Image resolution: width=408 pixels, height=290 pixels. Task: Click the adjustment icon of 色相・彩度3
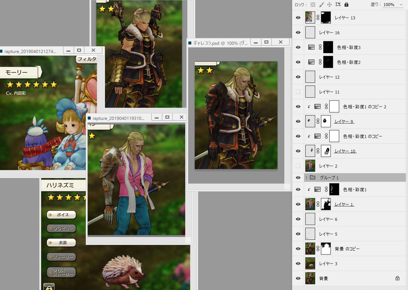(311, 47)
